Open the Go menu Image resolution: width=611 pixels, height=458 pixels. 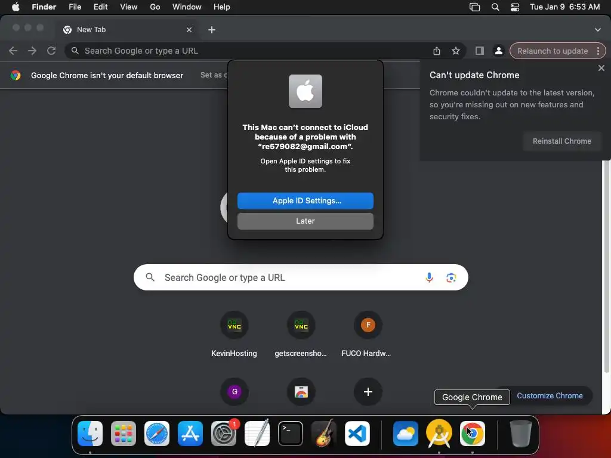(155, 7)
